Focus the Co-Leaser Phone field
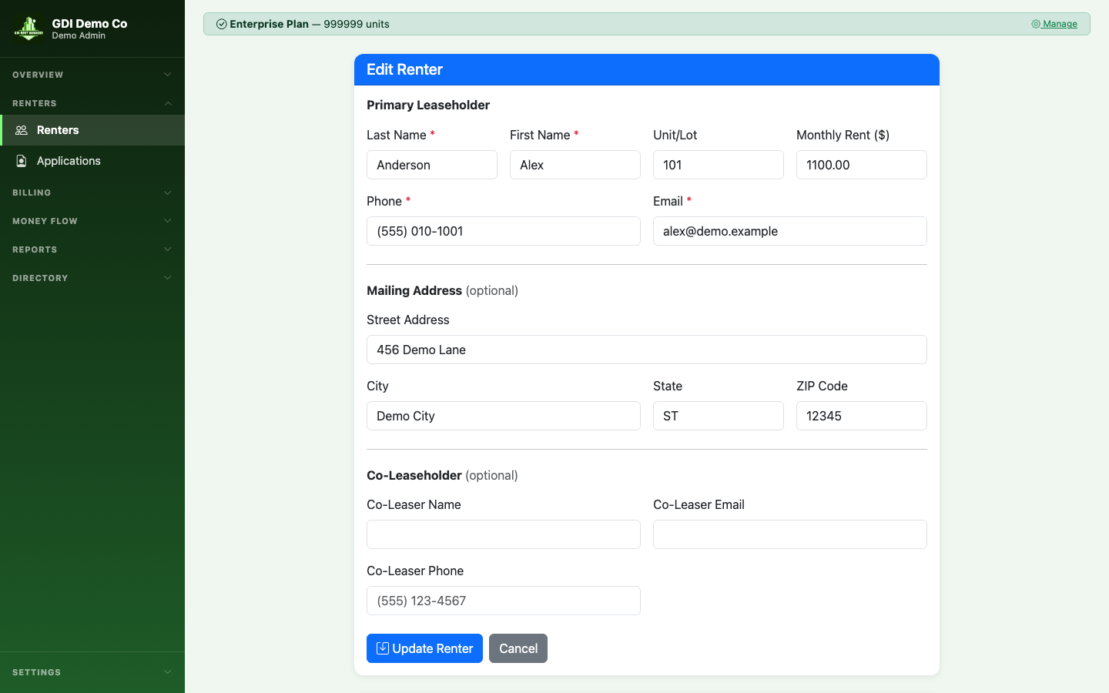 pyautogui.click(x=504, y=601)
